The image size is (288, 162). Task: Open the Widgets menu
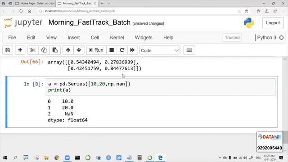coord(144,38)
